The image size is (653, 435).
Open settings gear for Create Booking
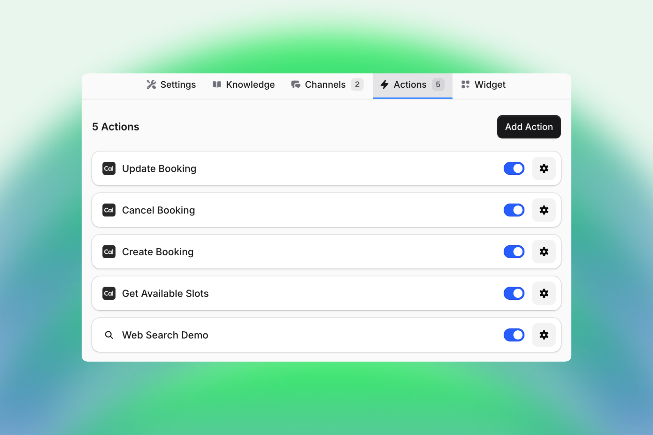[544, 252]
